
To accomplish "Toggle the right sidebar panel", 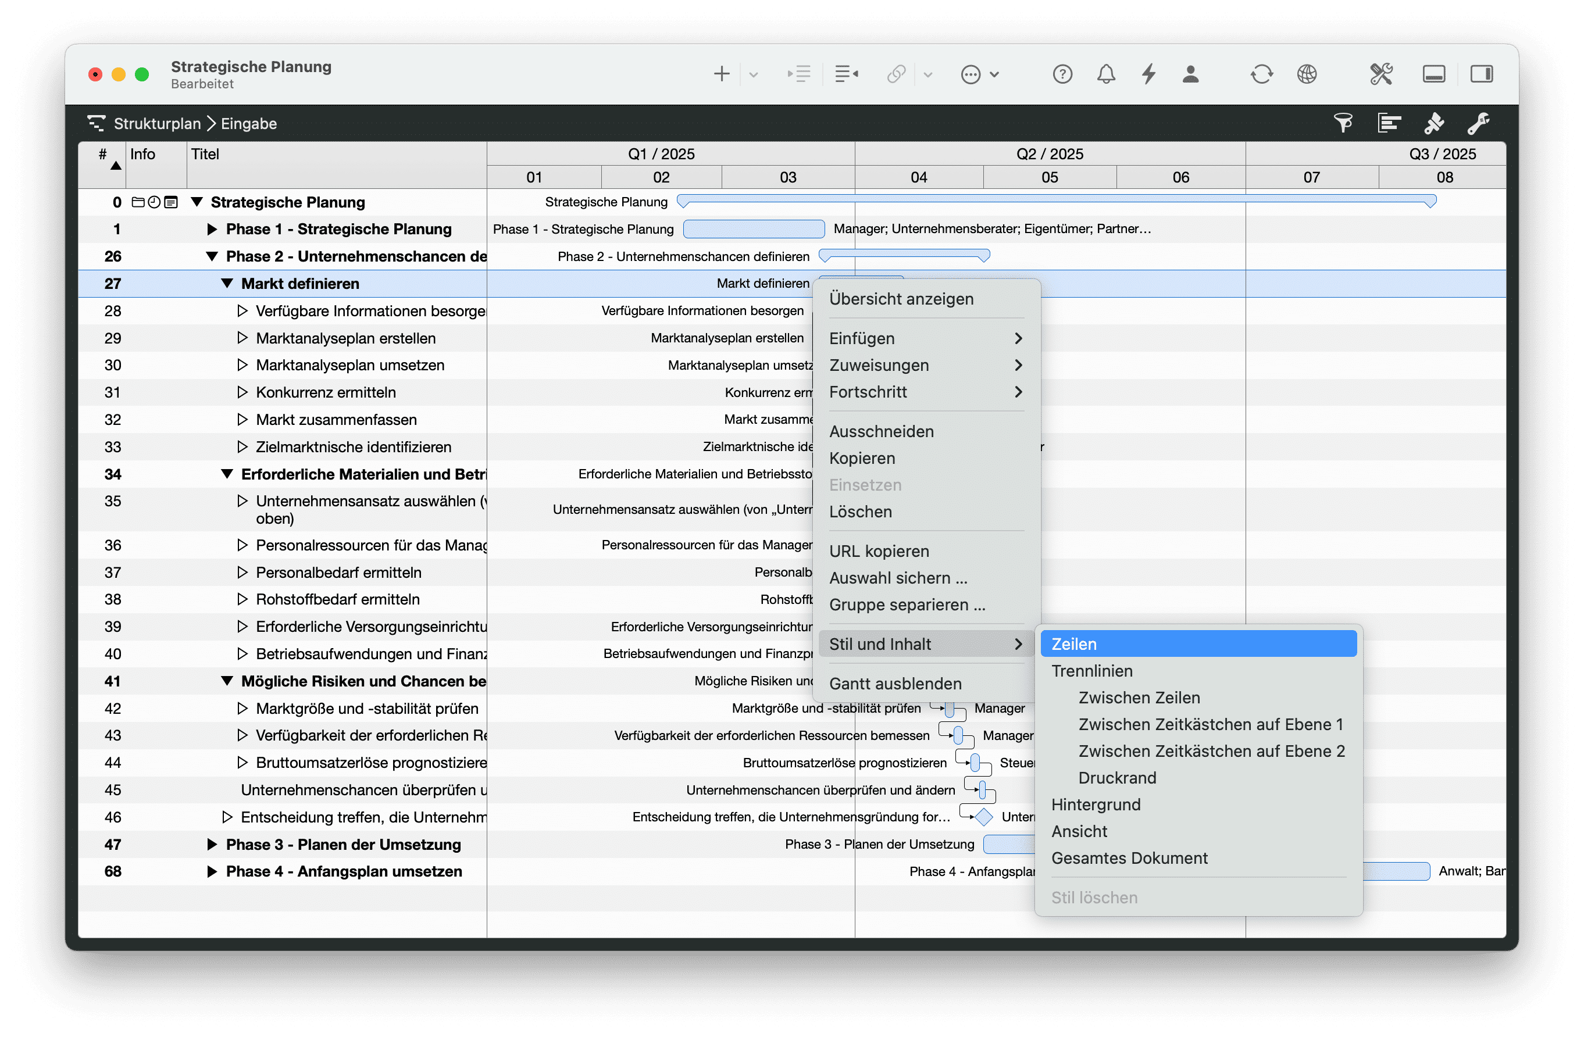I will coord(1481,74).
